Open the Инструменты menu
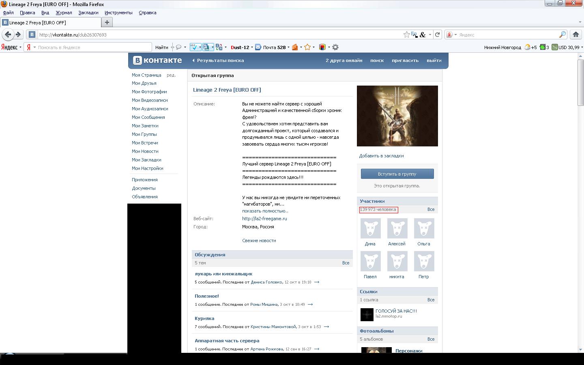The image size is (584, 365). pyautogui.click(x=118, y=13)
